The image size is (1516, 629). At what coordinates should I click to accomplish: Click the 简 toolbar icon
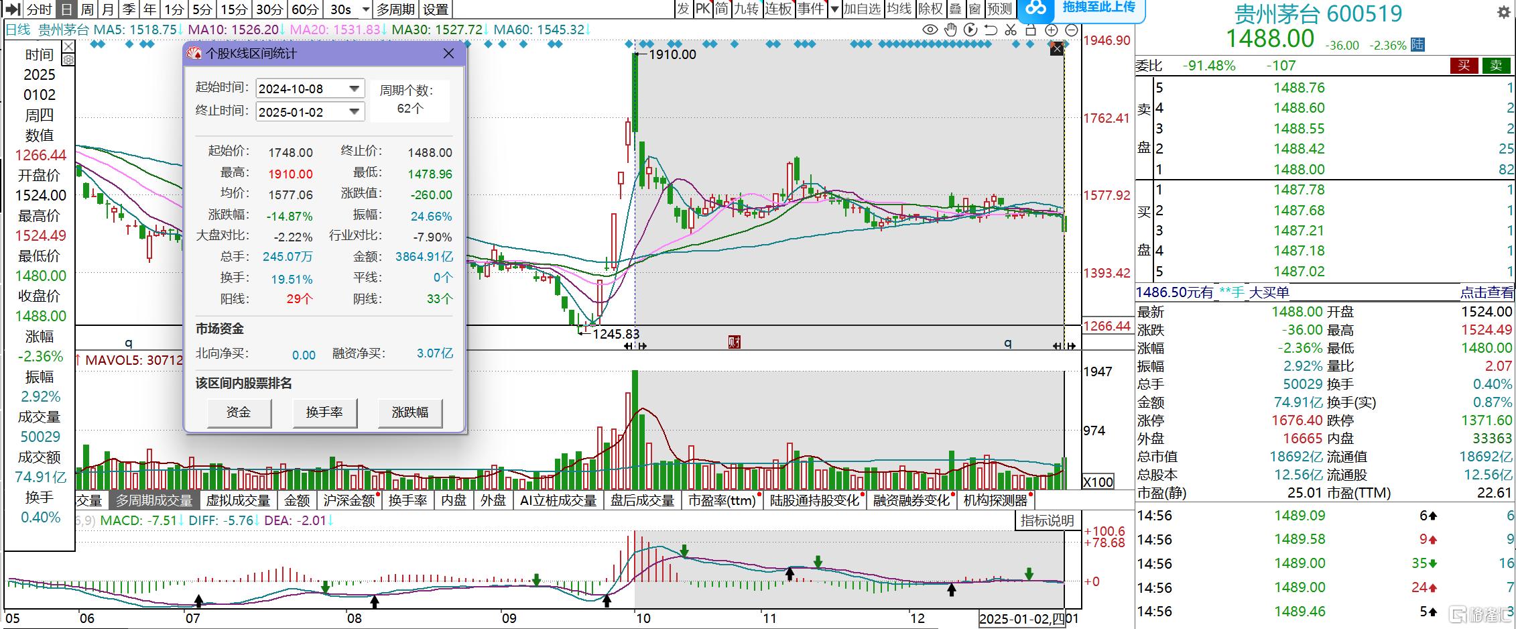tap(721, 9)
